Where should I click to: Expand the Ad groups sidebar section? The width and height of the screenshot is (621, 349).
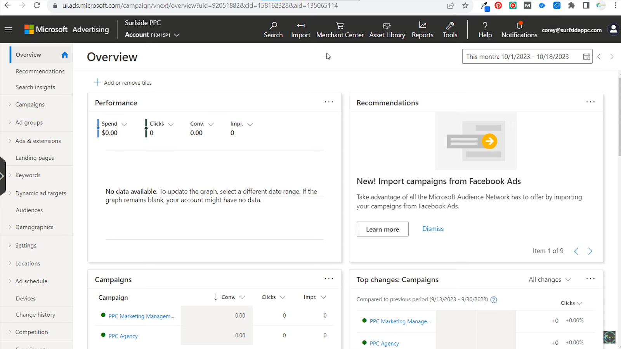pyautogui.click(x=10, y=122)
